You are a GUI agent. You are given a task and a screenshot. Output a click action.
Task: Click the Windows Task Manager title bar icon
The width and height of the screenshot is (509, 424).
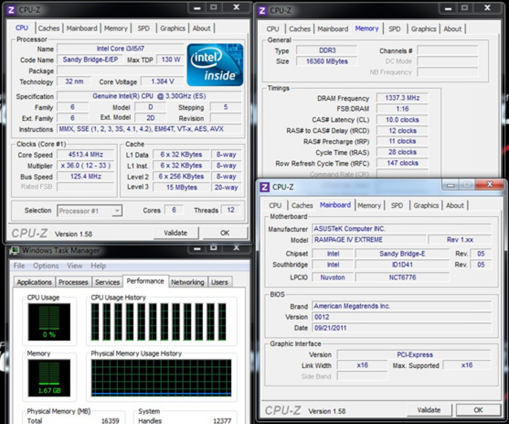[x=14, y=251]
